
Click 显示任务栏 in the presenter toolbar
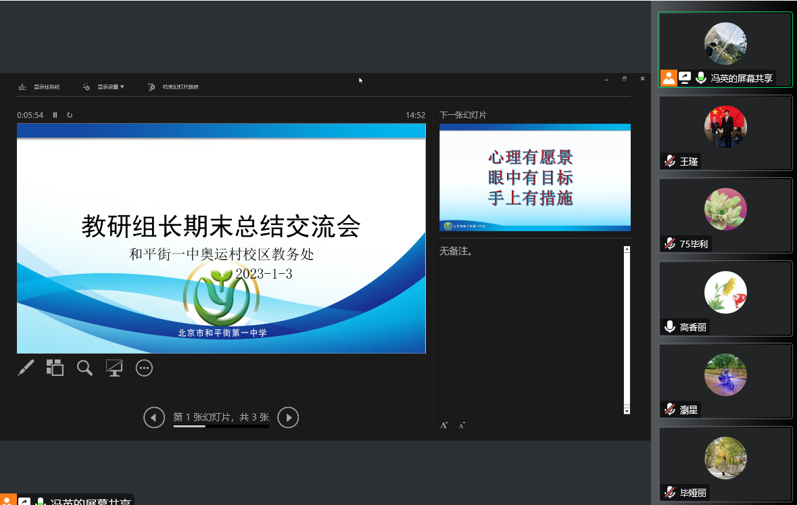tap(41, 87)
